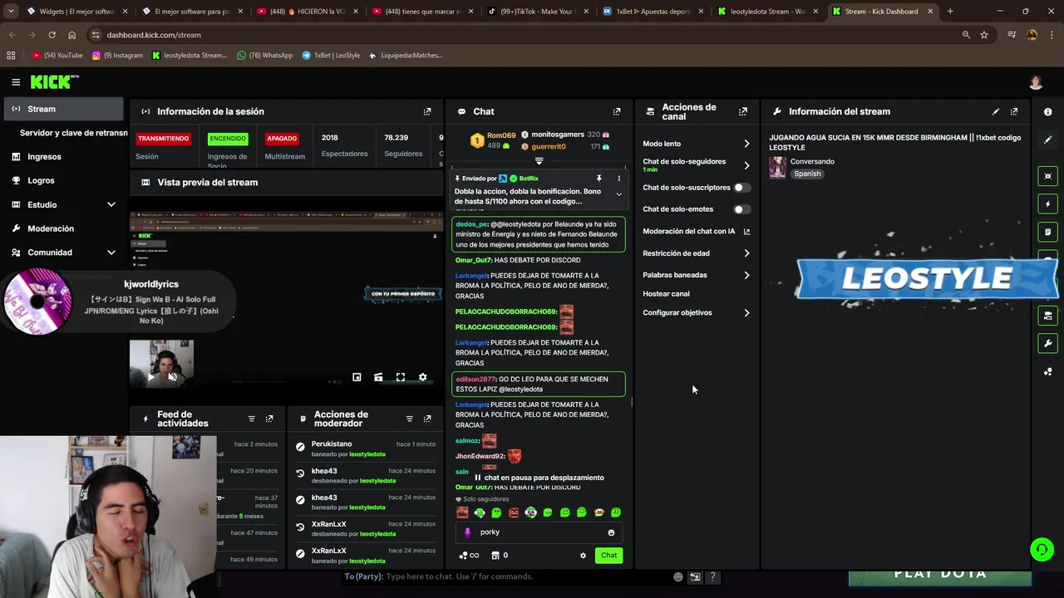Open Configurar objetivos options
Screen dimensions: 1064x598
tap(697, 313)
